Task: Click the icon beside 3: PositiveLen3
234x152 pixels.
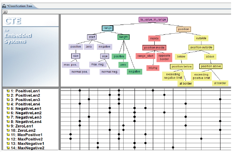Action: click(8, 100)
